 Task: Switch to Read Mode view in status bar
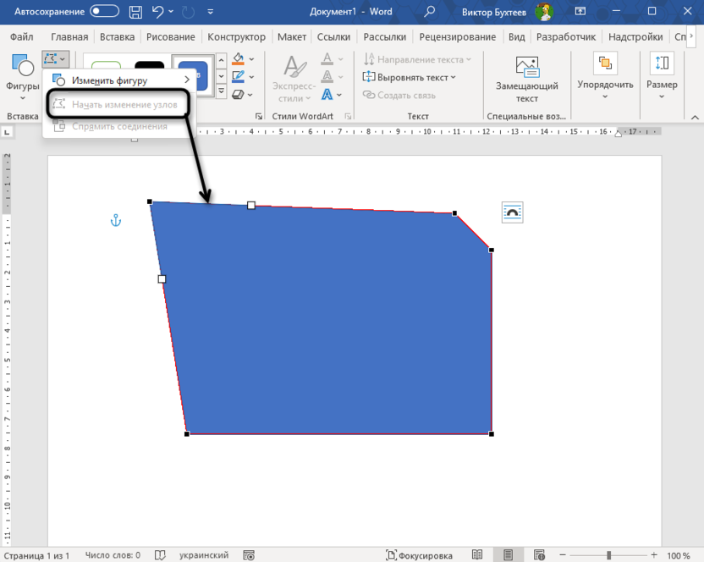(x=478, y=555)
